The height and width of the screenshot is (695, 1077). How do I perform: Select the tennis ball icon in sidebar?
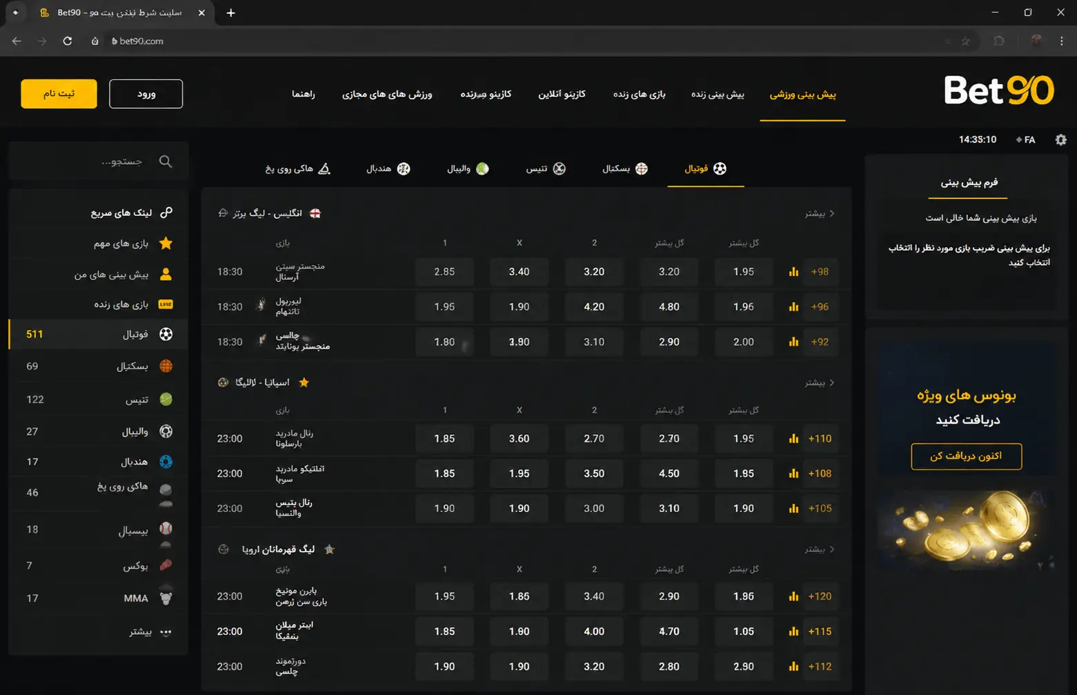[x=166, y=400]
